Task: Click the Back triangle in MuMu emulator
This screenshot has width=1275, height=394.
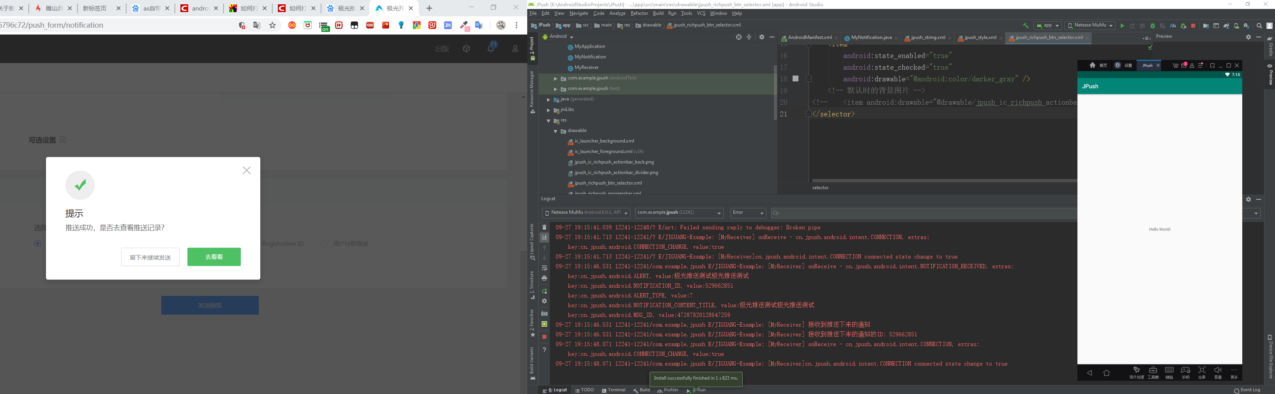Action: 1090,373
